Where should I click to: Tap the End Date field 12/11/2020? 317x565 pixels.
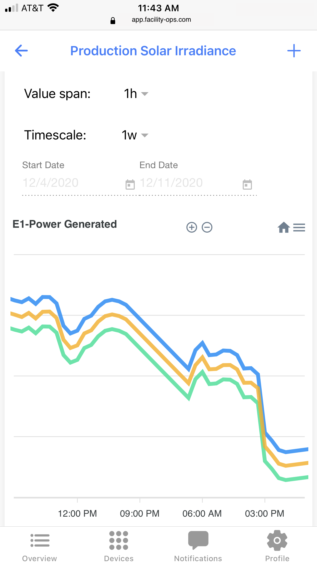click(x=171, y=183)
